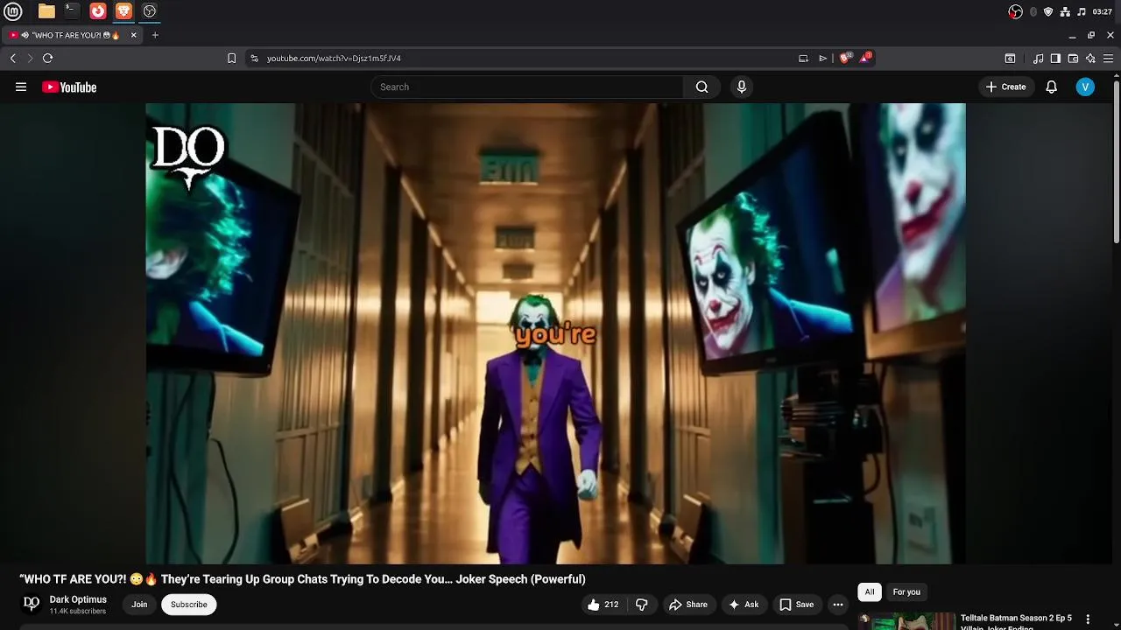Image resolution: width=1121 pixels, height=630 pixels.
Task: Open the Bluetooth tray icon
Action: tap(1033, 11)
